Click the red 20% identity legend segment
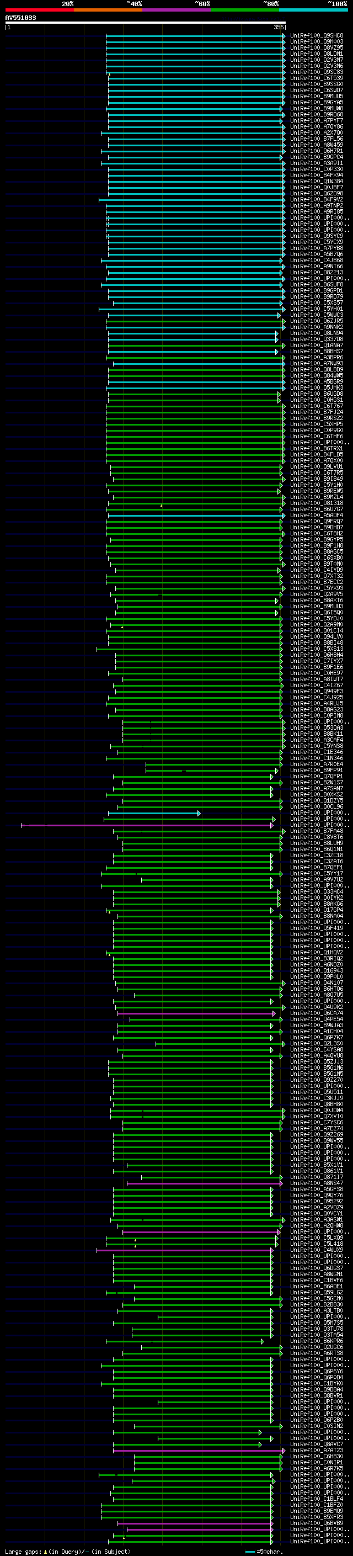 [39, 10]
